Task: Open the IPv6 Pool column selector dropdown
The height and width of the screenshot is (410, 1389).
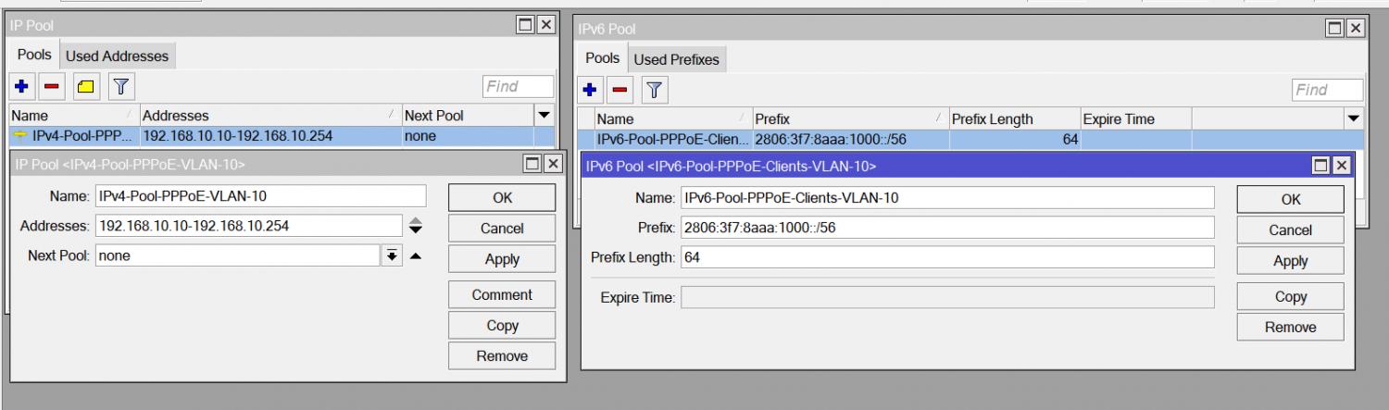Action: 1354,119
